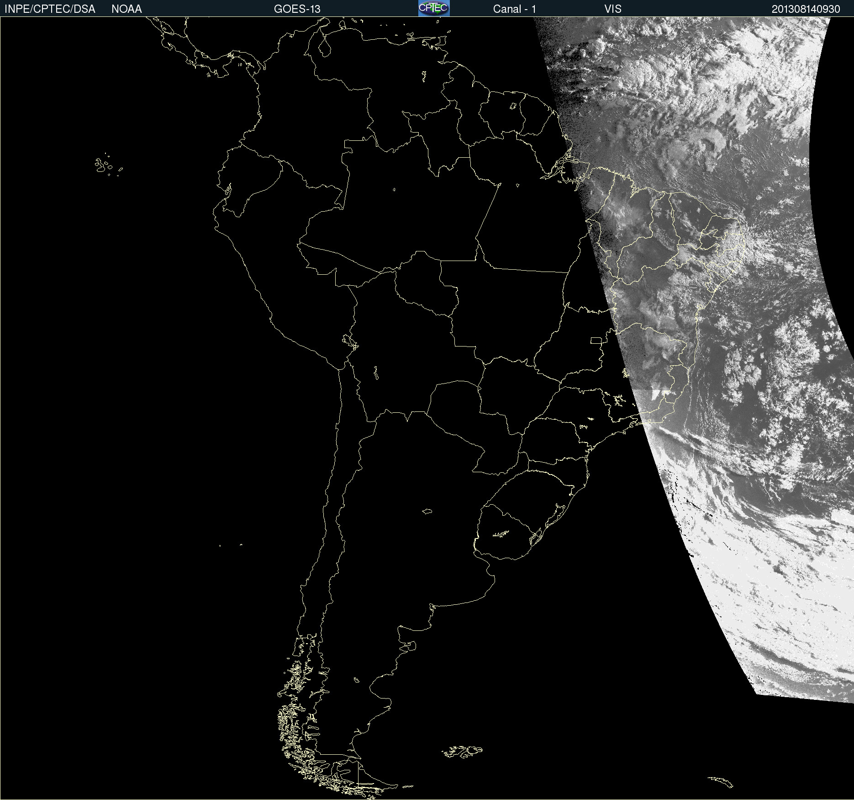Click Lake Maracaibo outline in Venezuela
Screen dimensions: 854x800
tap(325, 47)
